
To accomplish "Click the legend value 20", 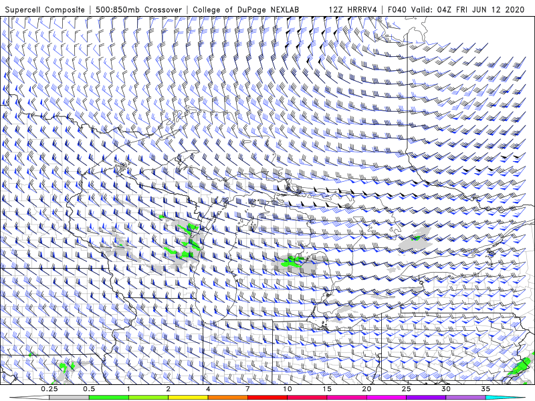I will [366, 389].
